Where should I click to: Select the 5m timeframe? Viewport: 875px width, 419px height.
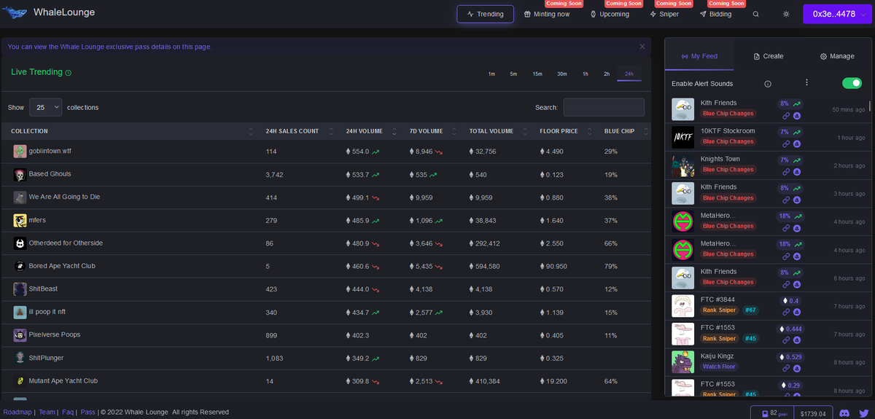point(513,74)
